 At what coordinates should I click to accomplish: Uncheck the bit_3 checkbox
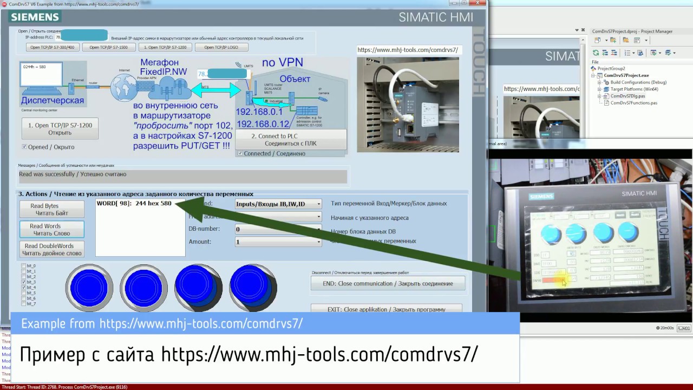click(23, 282)
